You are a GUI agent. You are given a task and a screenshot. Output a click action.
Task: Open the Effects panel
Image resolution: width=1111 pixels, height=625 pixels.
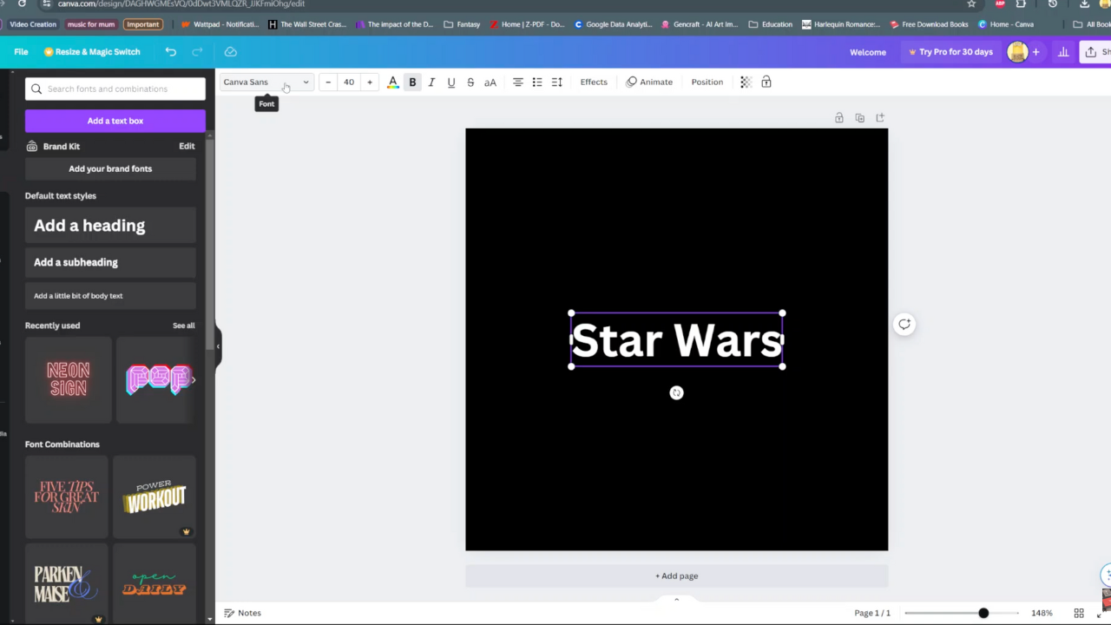(594, 82)
